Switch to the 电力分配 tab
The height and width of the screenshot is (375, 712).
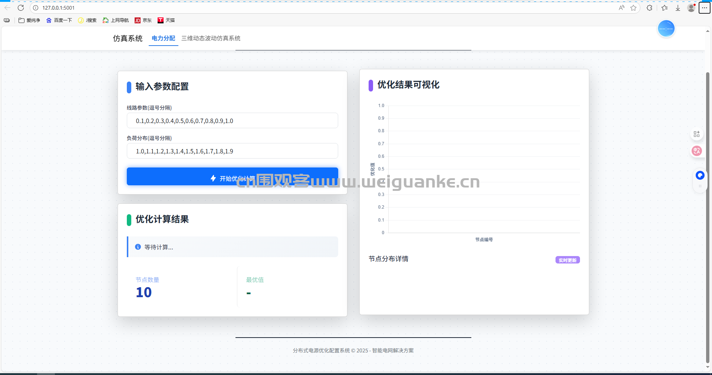[x=163, y=38]
